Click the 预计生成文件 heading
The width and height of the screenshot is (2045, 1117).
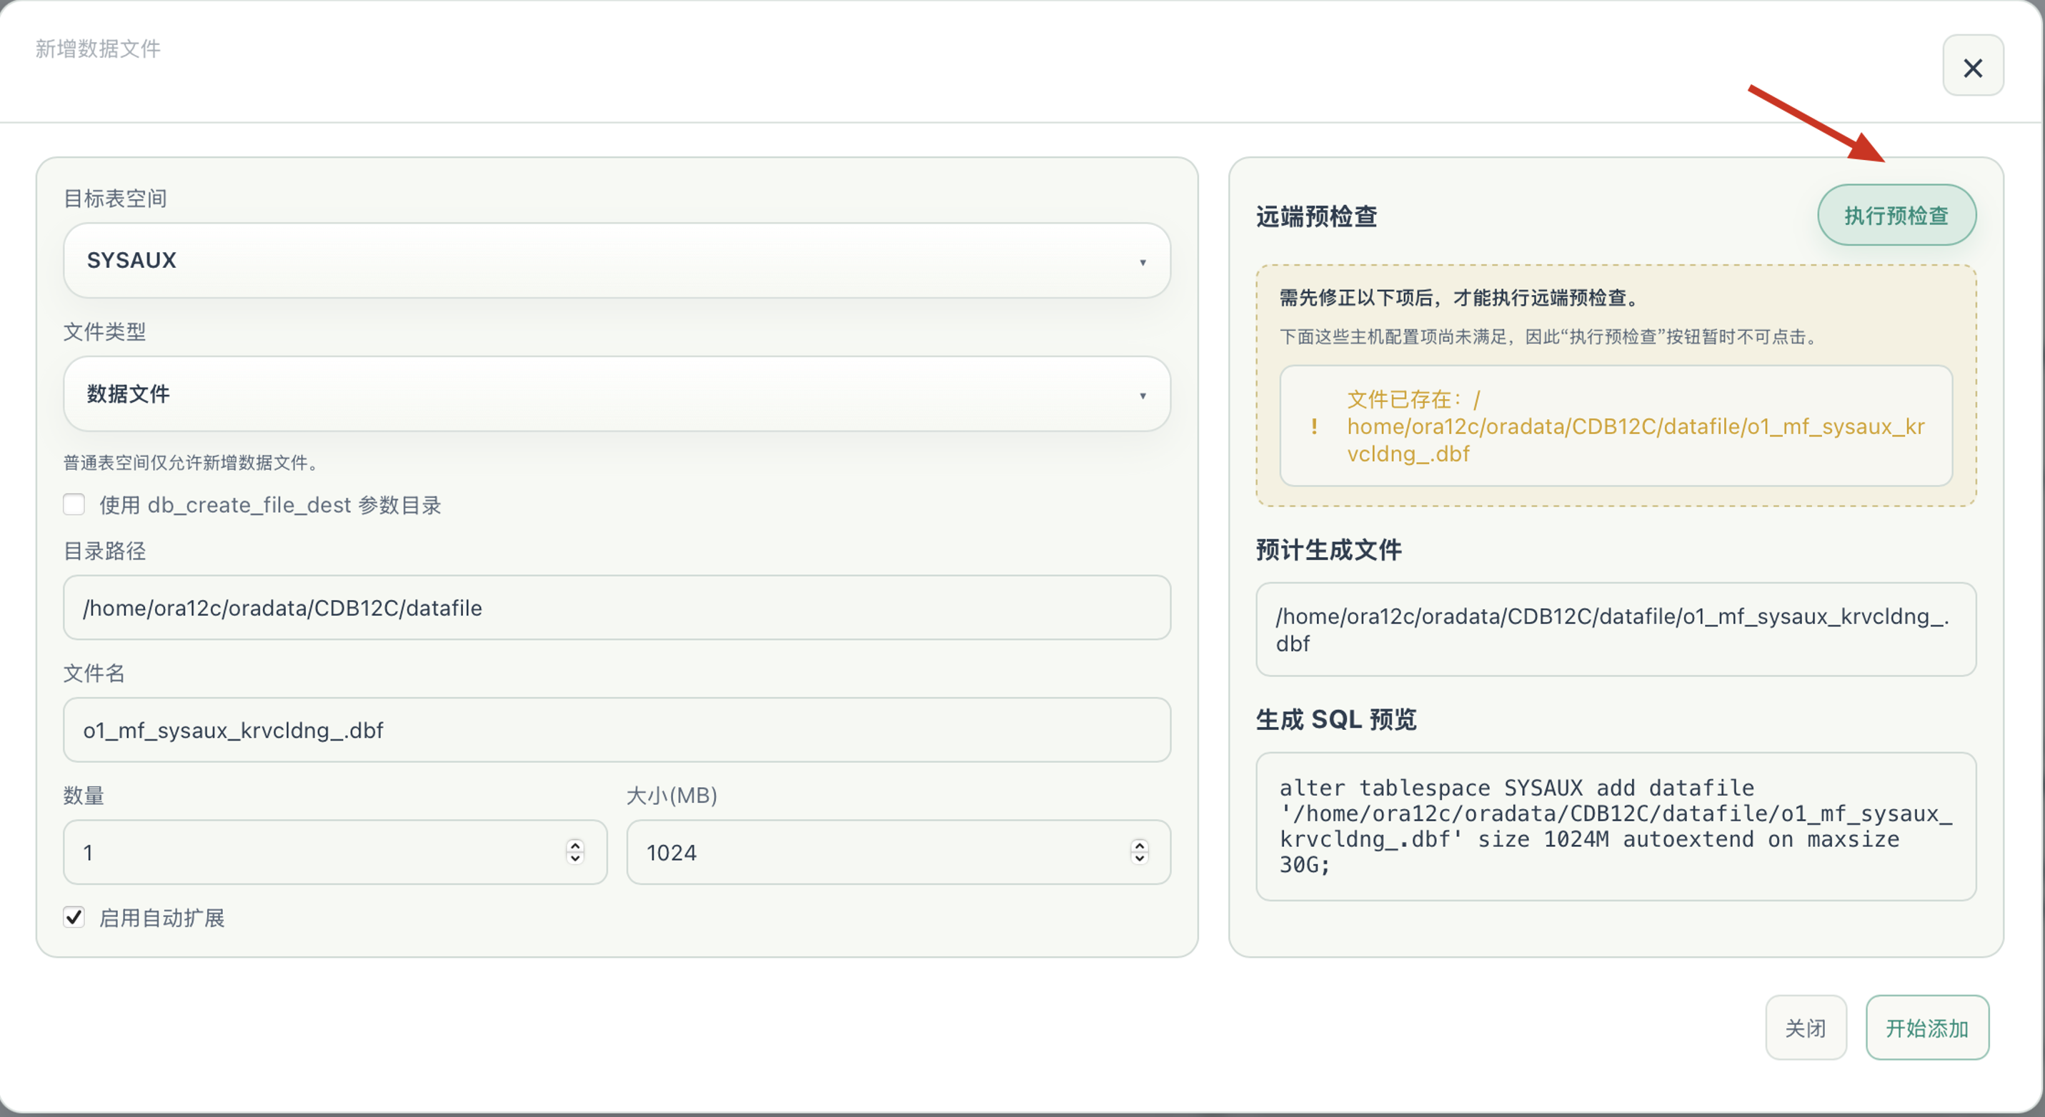(1329, 550)
